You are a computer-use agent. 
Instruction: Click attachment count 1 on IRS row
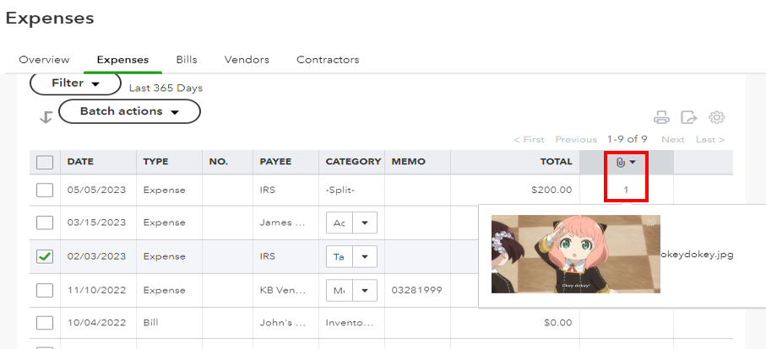(626, 191)
